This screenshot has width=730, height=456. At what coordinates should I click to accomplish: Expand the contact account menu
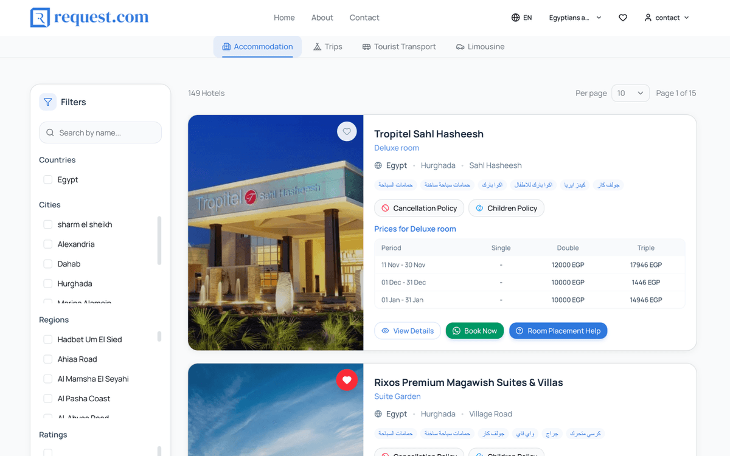[x=667, y=18]
